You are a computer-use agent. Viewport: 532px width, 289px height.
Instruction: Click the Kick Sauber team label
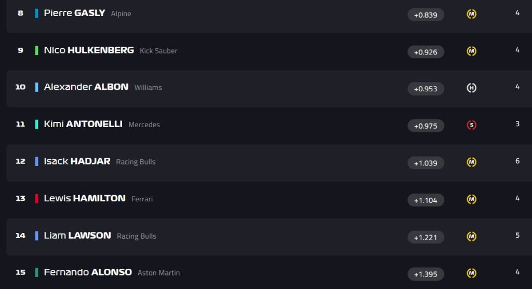158,51
